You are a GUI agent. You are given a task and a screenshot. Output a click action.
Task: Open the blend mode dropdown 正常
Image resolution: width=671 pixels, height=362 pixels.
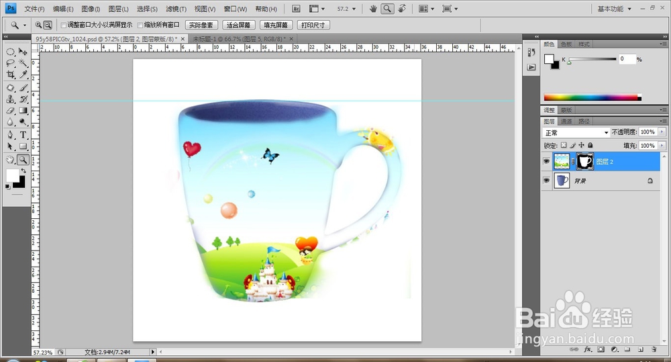point(576,132)
